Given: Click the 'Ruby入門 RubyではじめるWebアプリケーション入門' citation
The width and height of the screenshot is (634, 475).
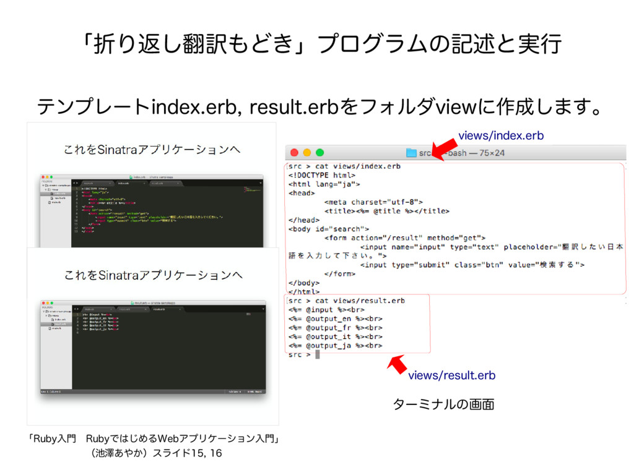Looking at the screenshot, I should (x=154, y=439).
